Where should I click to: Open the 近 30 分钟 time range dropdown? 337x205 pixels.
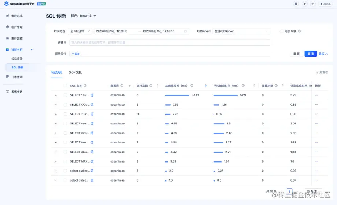[x=80, y=31]
